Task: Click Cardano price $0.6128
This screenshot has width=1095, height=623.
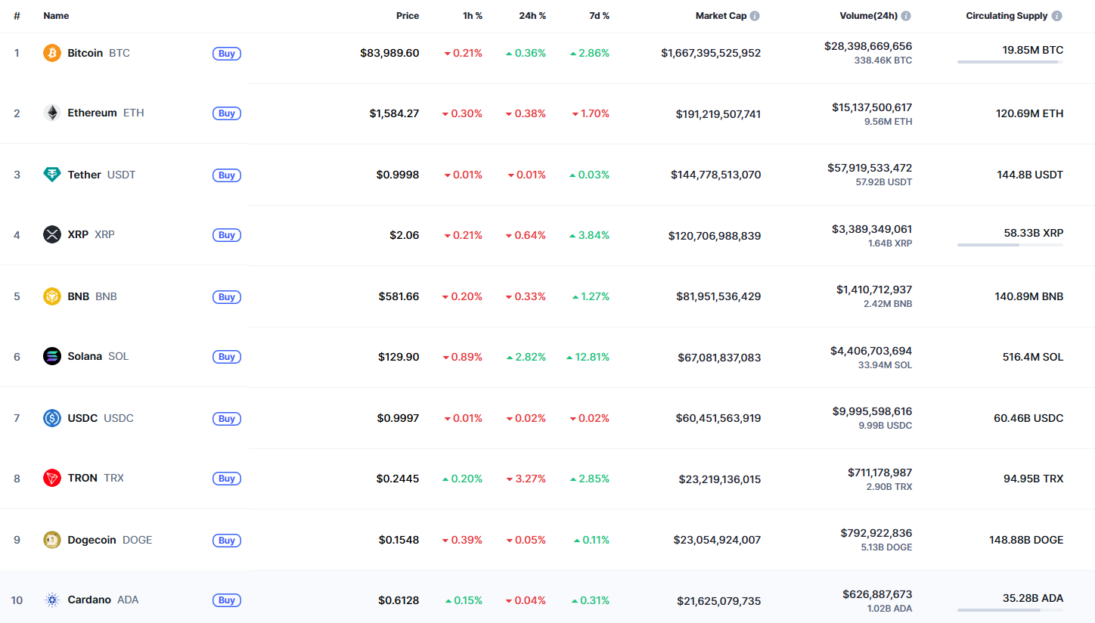Action: coord(399,600)
